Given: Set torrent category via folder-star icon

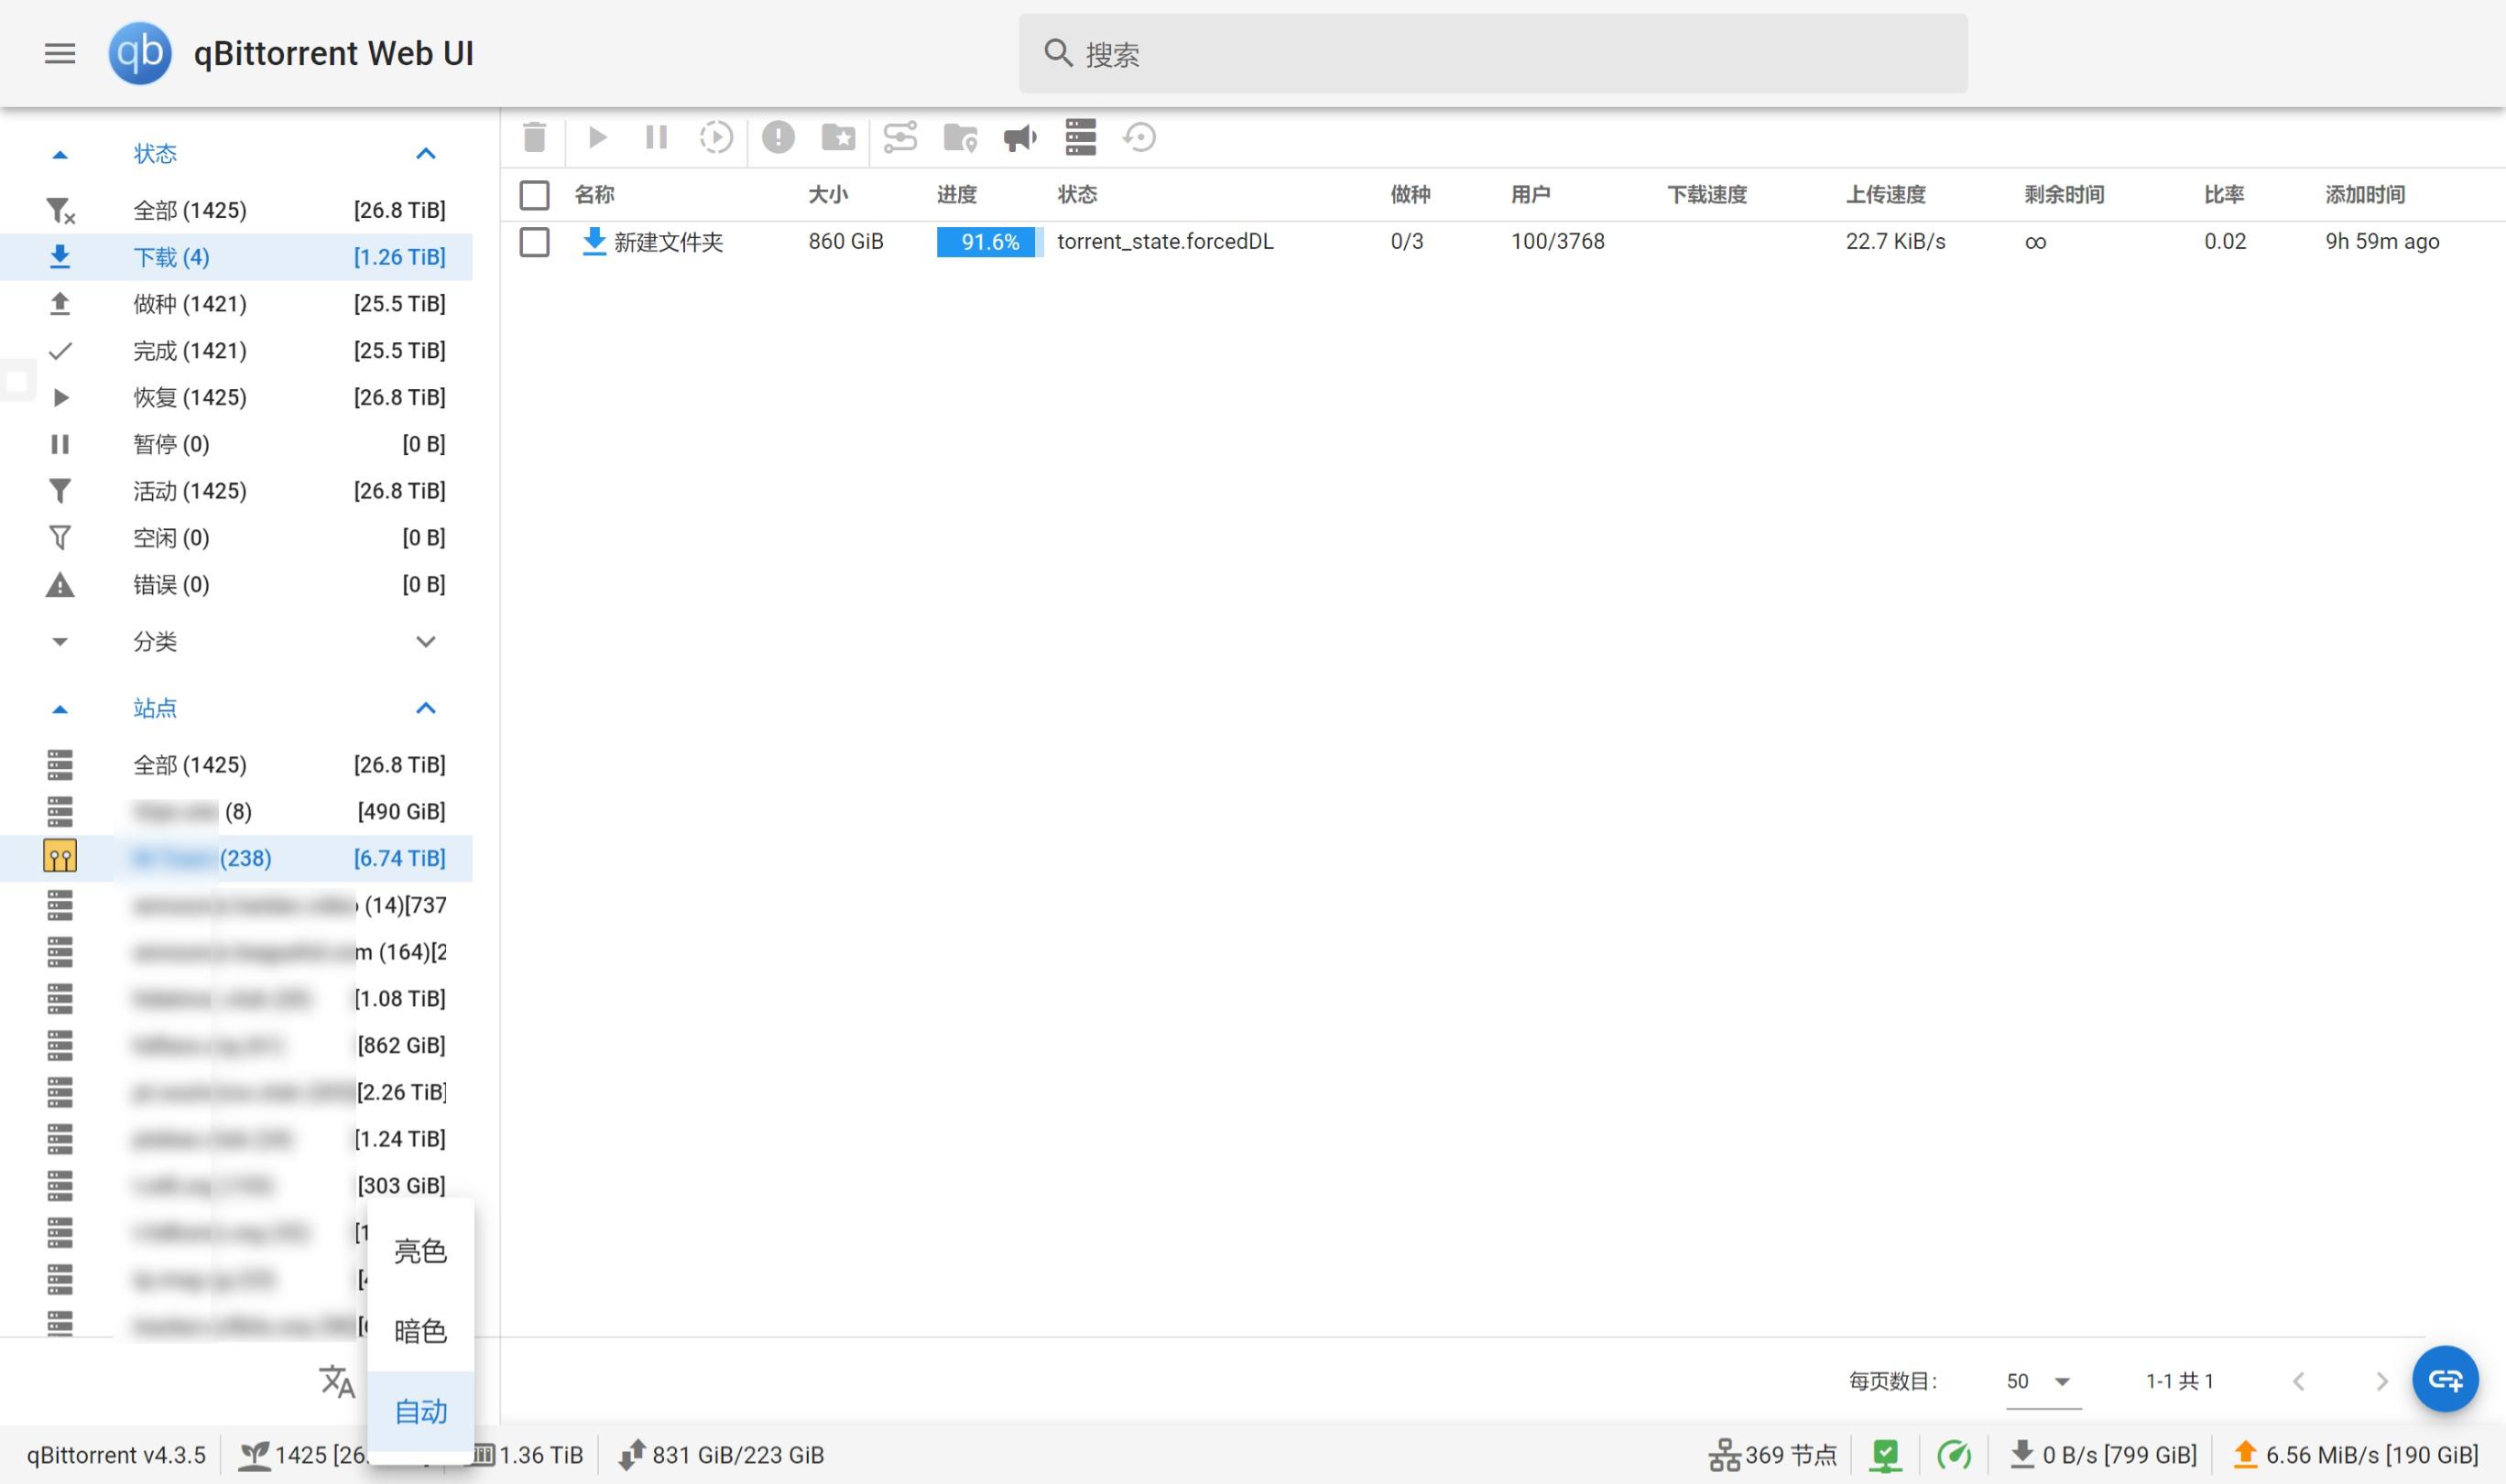Looking at the screenshot, I should pyautogui.click(x=840, y=138).
